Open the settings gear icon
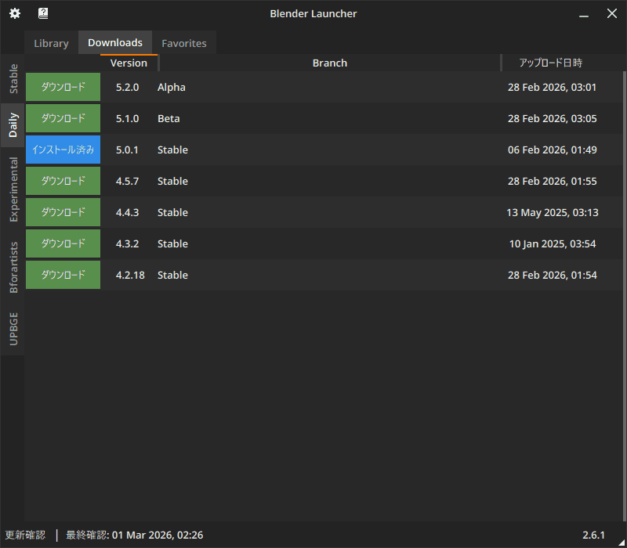Screen dimensions: 627x548 [15, 13]
